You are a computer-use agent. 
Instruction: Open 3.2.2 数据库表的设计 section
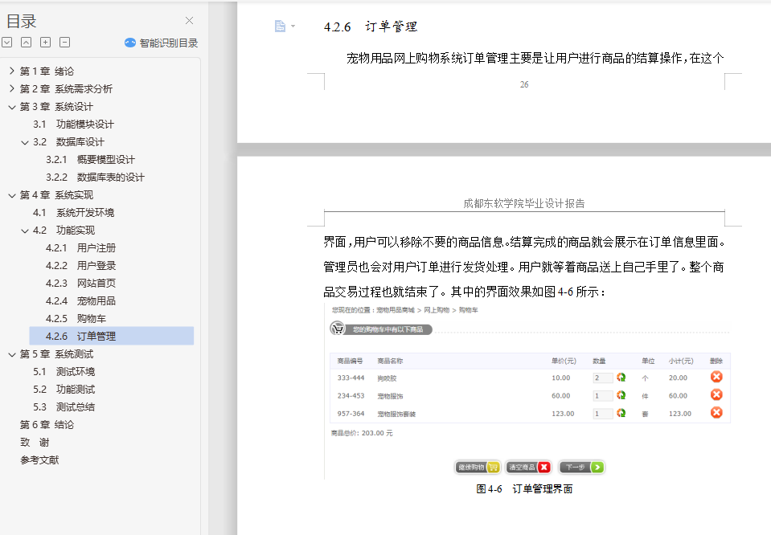pyautogui.click(x=95, y=178)
